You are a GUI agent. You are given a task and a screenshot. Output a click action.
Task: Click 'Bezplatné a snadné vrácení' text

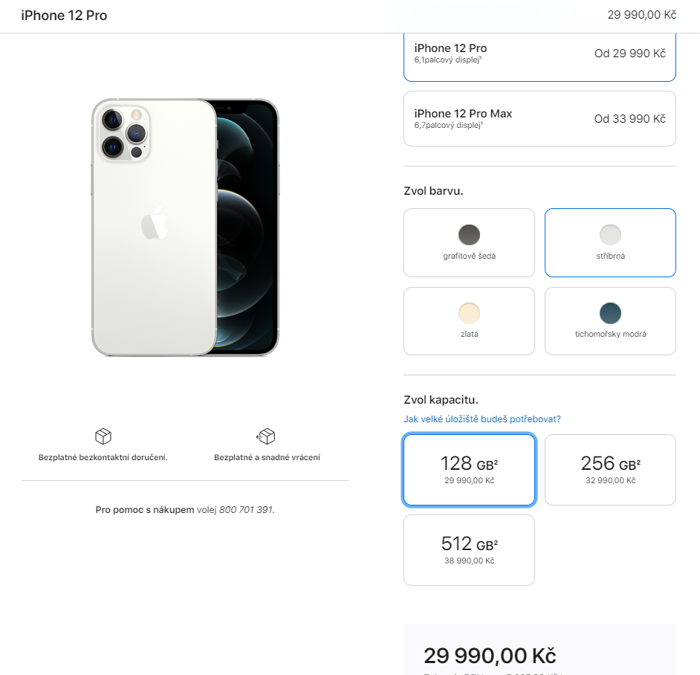[268, 457]
